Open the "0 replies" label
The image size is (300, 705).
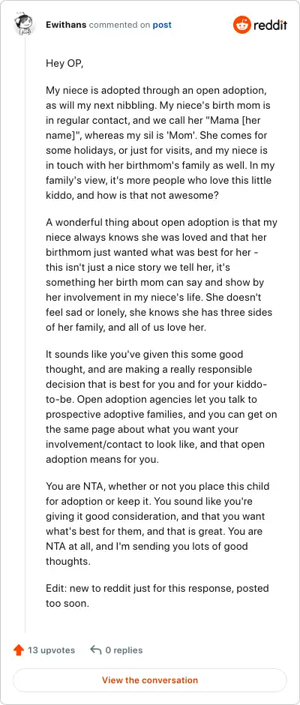coord(124,650)
